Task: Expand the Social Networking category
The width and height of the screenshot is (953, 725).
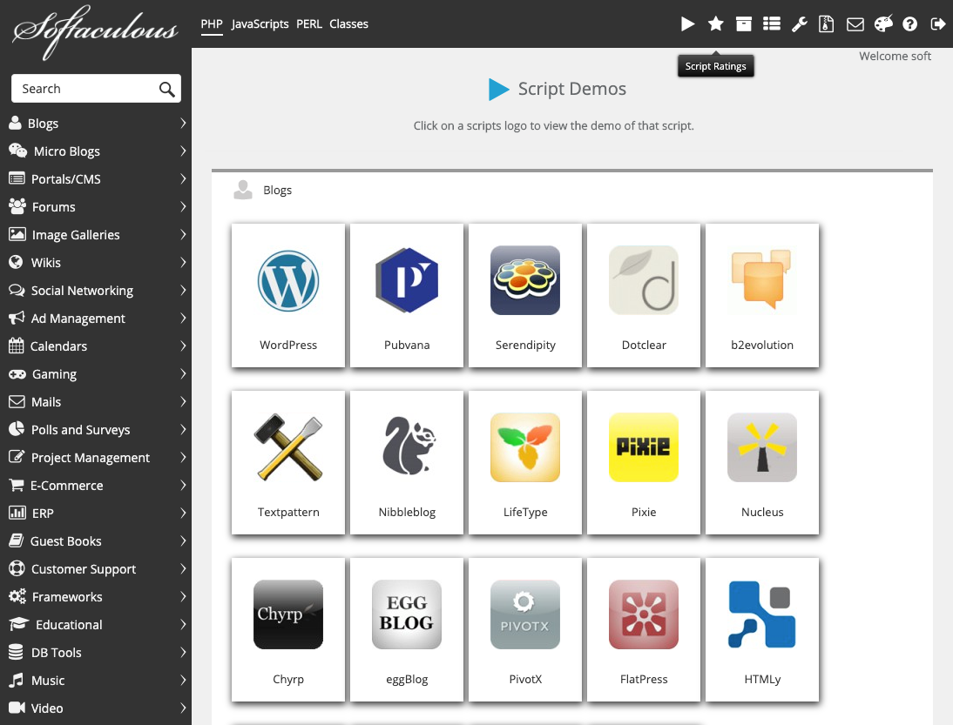Action: [96, 290]
